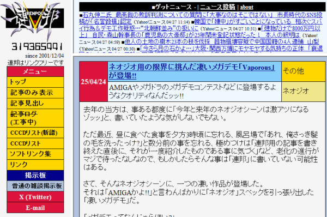This screenshot has width=327, height=217.
Task: Open the リンク sidebar item
Action: (x=35, y=165)
